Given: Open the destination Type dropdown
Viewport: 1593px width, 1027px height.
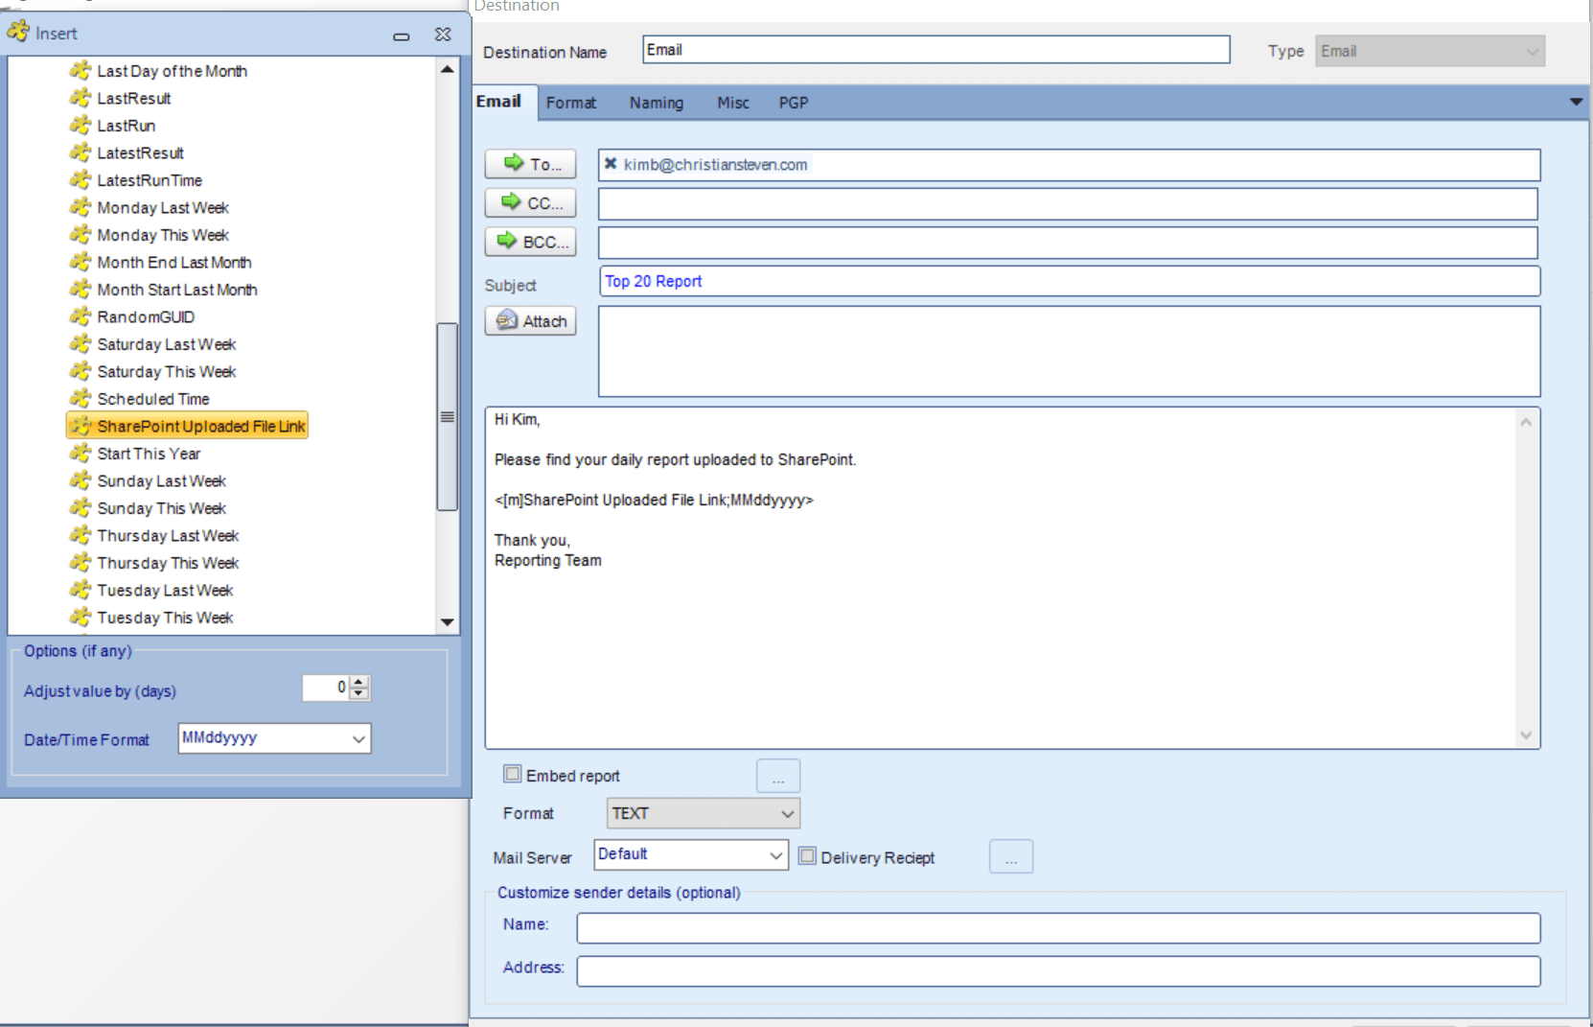Looking at the screenshot, I should [x=1532, y=52].
